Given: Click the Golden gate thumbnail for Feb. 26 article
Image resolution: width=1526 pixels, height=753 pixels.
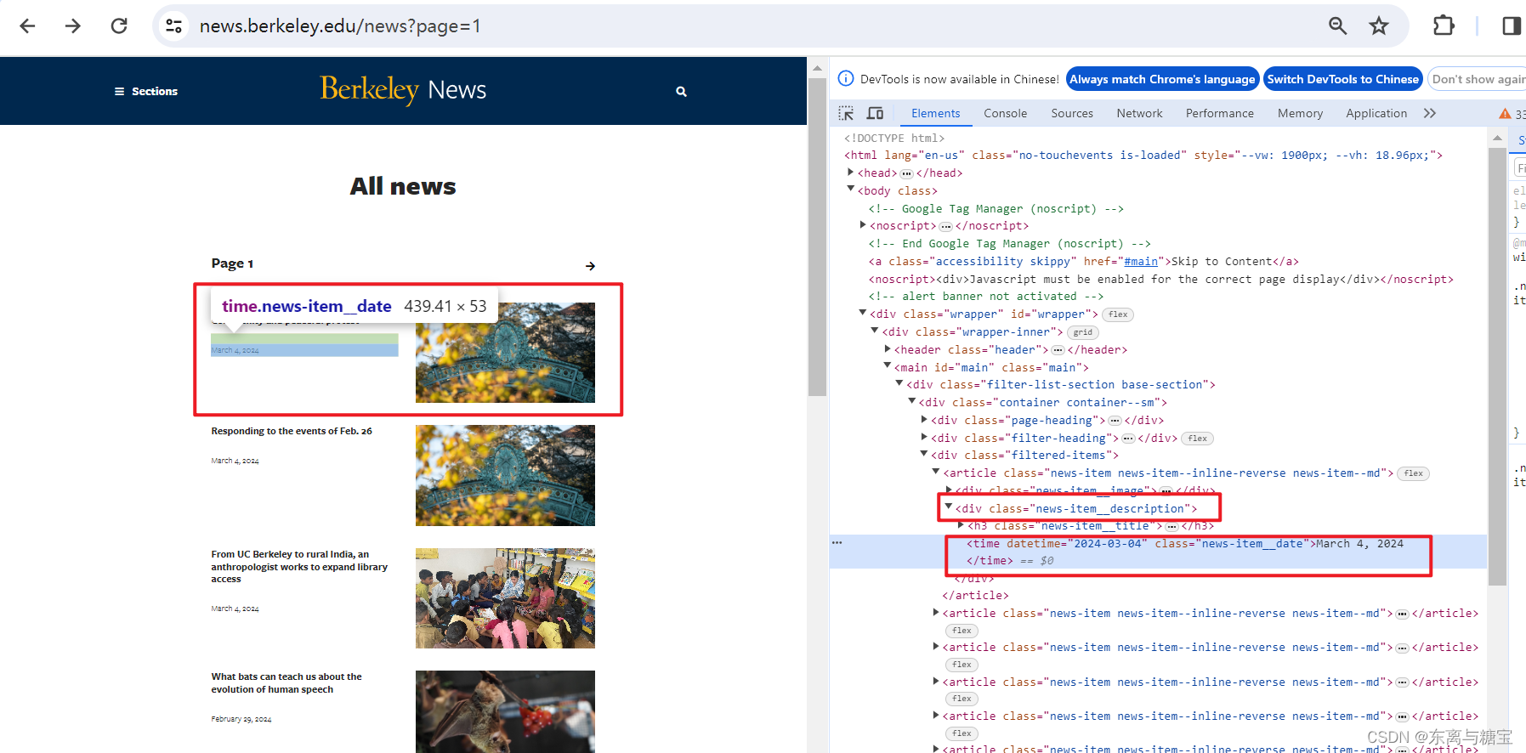Looking at the screenshot, I should click(505, 475).
